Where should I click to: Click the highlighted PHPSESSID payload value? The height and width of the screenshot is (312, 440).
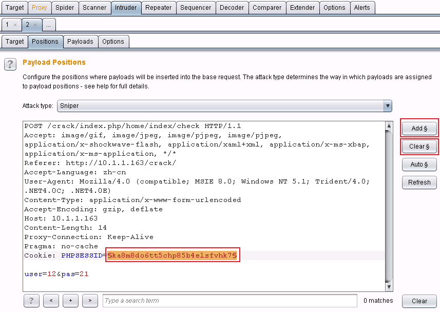(173, 255)
